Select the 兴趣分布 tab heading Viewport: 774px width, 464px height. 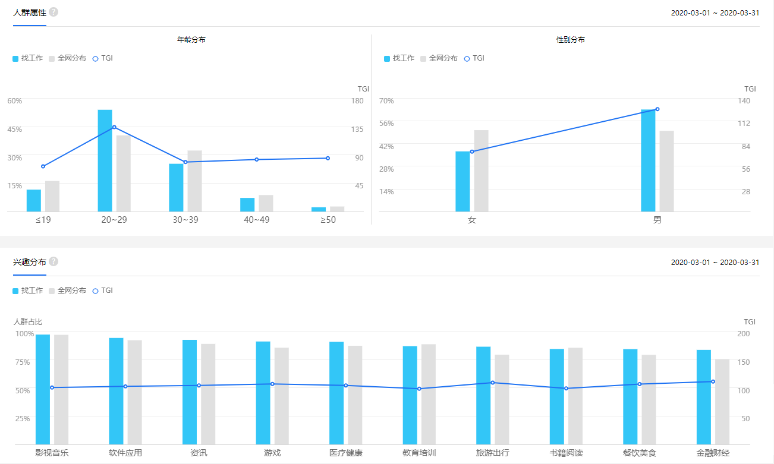click(30, 262)
